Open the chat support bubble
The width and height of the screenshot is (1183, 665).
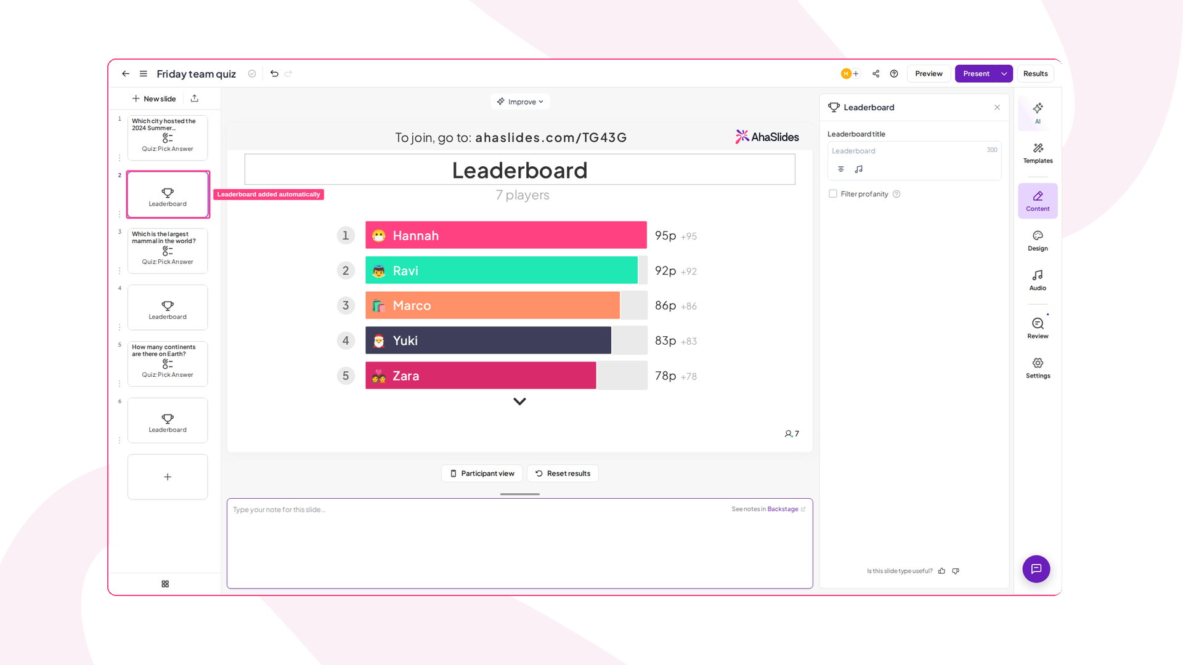click(1036, 569)
